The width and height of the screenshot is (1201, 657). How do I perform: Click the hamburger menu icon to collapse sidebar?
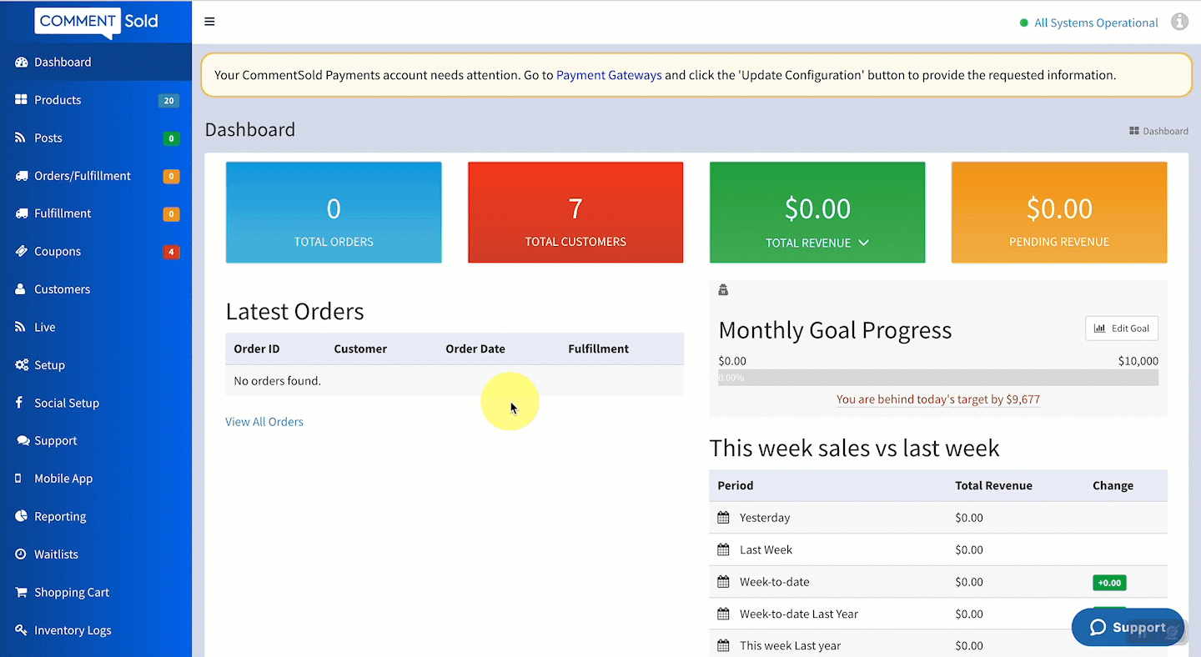pos(209,22)
